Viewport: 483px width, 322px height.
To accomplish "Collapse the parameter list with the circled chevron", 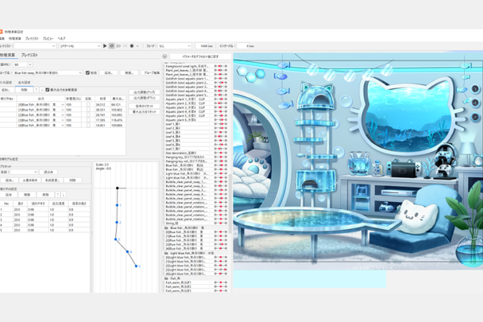I will click(x=165, y=56).
